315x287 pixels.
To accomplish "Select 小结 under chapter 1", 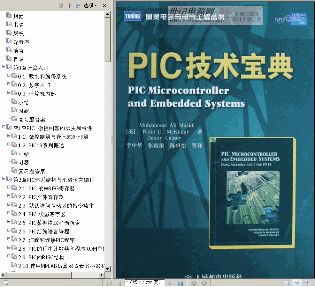I will pos(24,154).
